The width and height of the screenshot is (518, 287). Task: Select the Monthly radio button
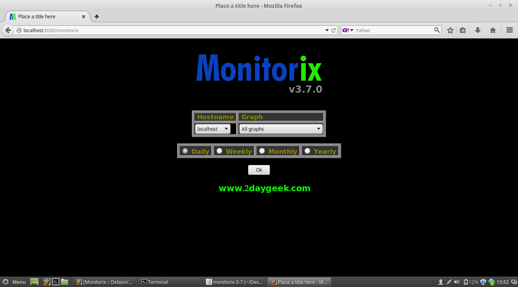[262, 151]
